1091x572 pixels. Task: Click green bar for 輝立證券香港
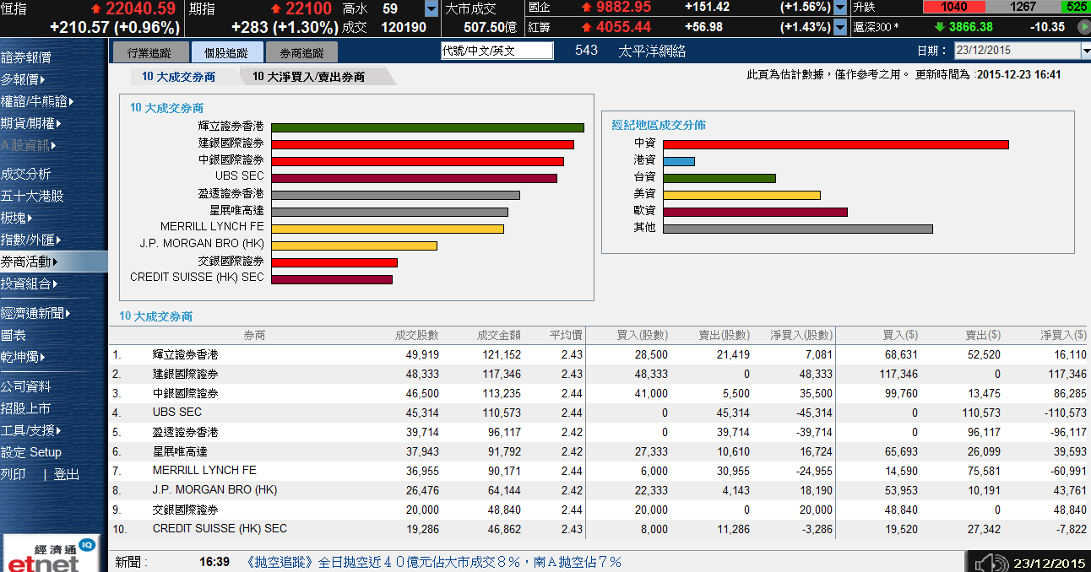pyautogui.click(x=428, y=127)
